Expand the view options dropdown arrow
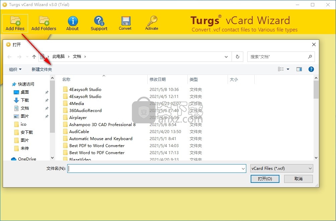This screenshot has height=221, width=336. [x=288, y=69]
